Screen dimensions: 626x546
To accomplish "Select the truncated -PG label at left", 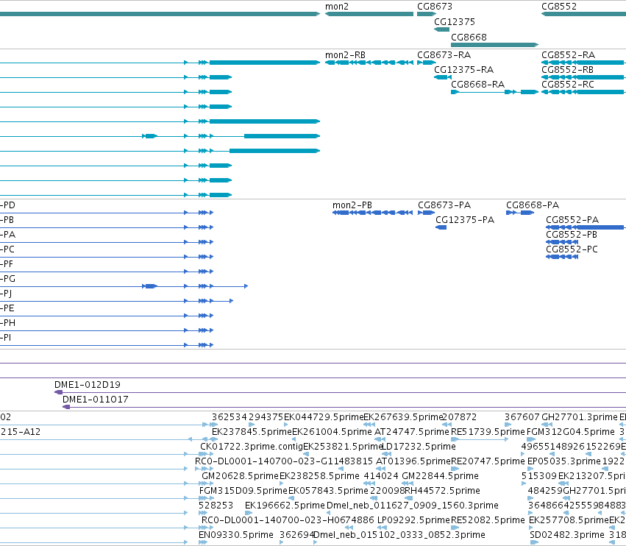I will click(x=7, y=279).
